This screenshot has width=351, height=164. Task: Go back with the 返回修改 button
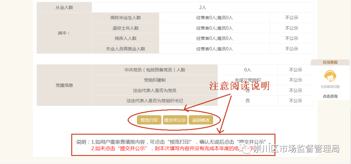201,120
